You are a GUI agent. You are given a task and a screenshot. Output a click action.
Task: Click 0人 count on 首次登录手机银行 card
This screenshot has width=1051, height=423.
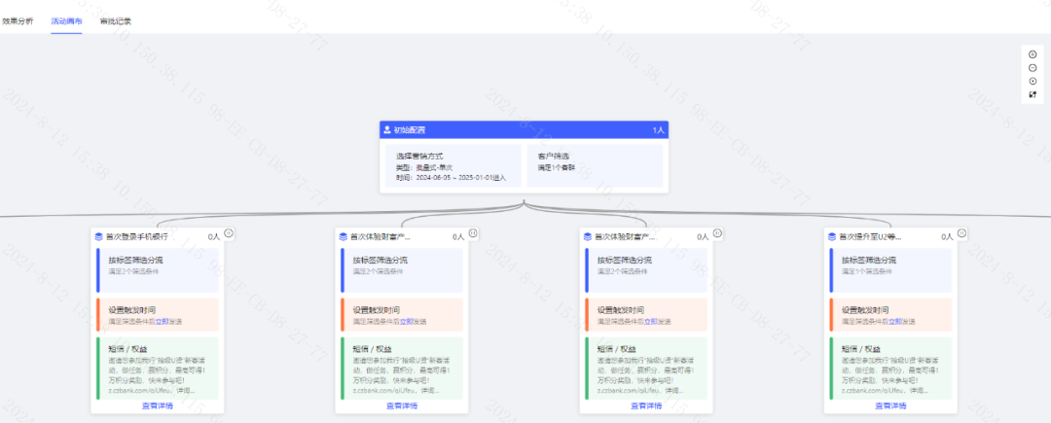pyautogui.click(x=214, y=236)
